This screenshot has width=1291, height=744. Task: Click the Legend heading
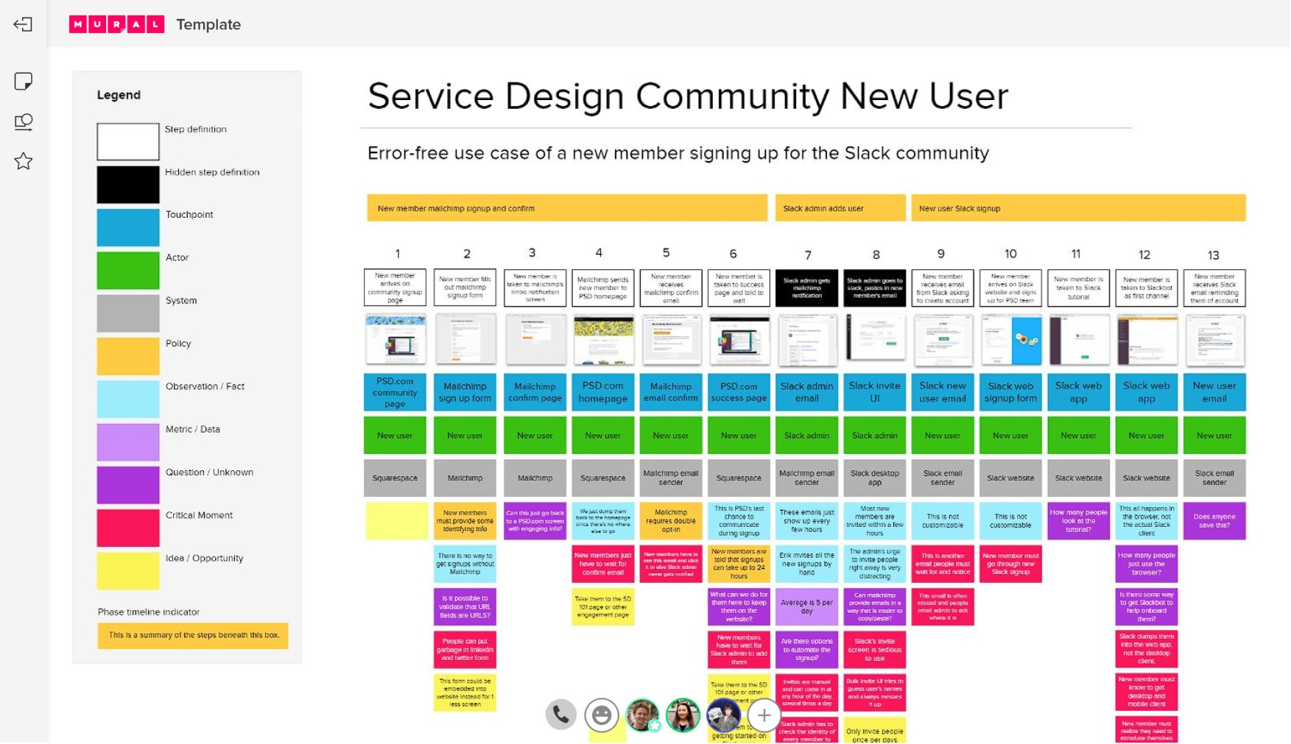119,95
